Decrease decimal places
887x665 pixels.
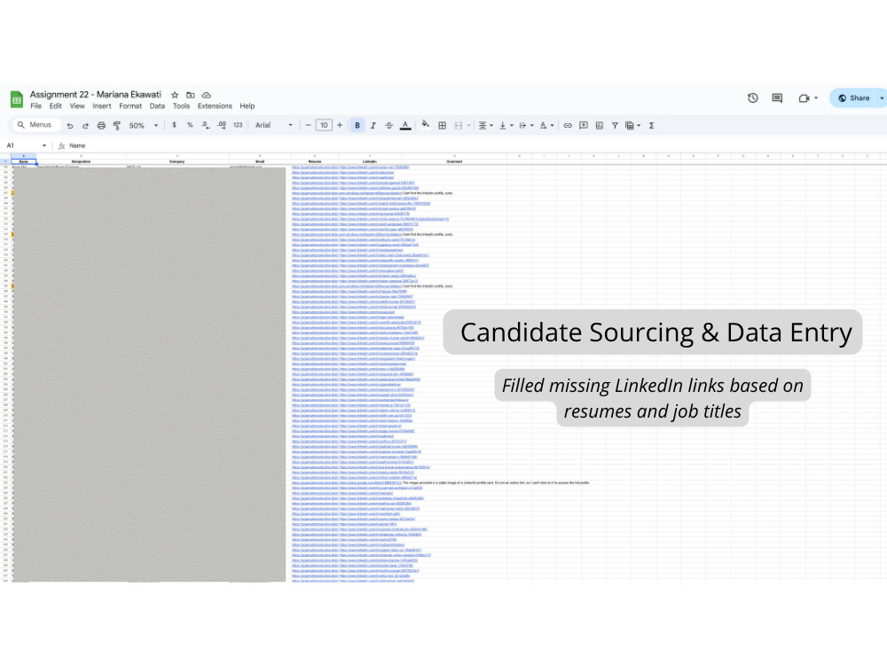pos(206,125)
